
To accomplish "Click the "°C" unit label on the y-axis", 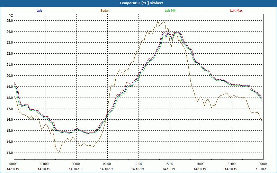I will (x=11, y=15).
